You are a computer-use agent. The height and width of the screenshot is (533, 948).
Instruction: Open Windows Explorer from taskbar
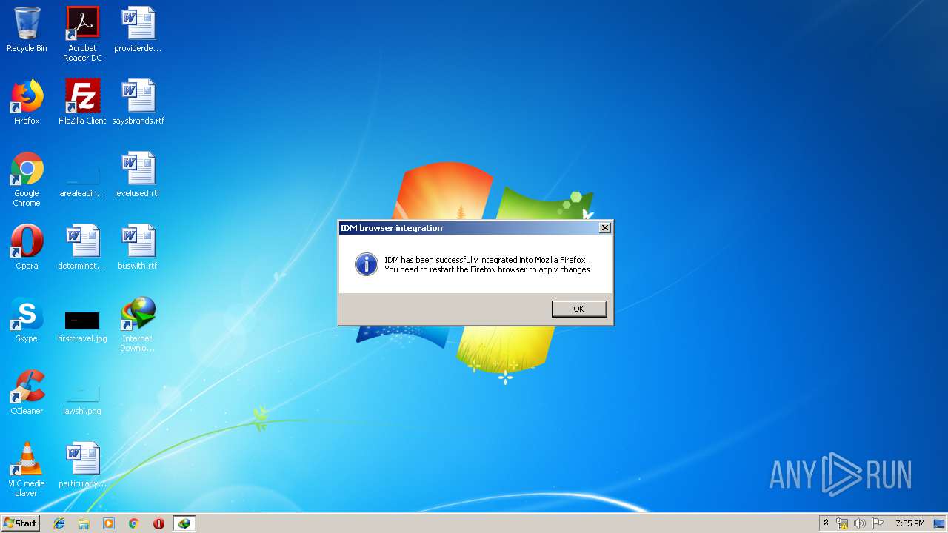[x=84, y=523]
